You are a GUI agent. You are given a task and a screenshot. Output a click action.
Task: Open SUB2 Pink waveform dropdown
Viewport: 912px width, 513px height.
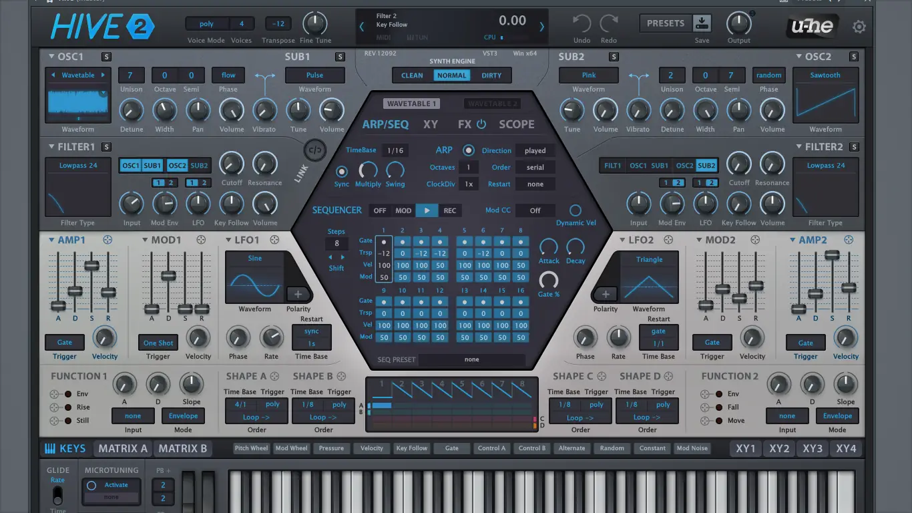[x=589, y=75]
